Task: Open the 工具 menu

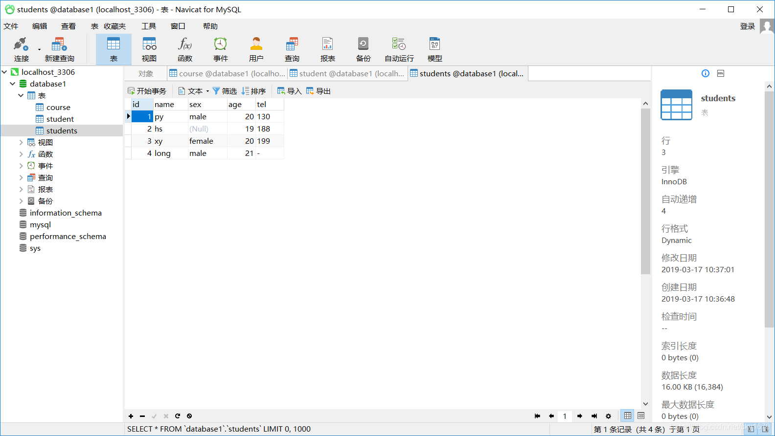Action: coord(149,26)
